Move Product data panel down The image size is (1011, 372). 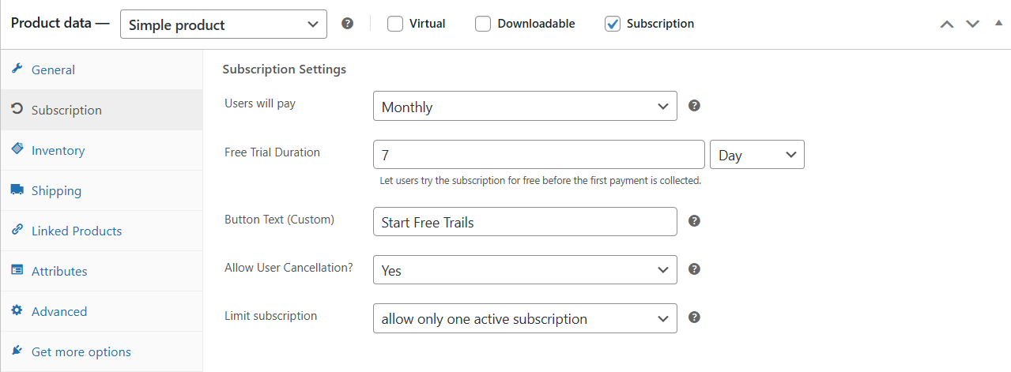[972, 24]
